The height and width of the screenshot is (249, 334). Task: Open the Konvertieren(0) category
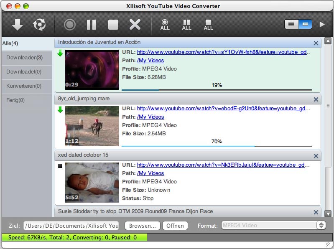click(27, 86)
